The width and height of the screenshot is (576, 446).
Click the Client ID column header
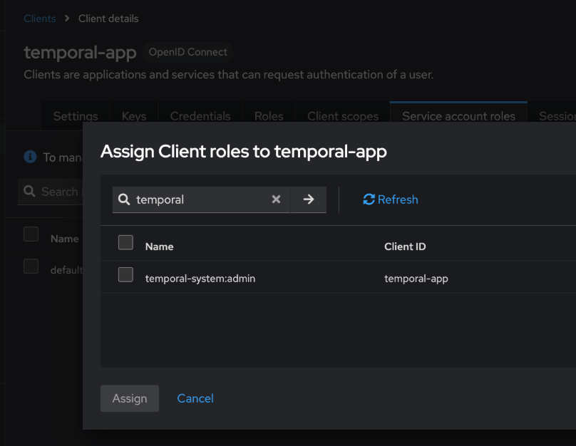tap(405, 247)
